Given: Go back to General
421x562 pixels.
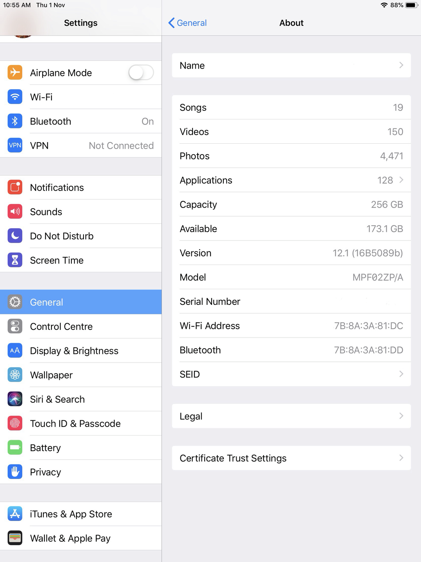Looking at the screenshot, I should tap(188, 23).
